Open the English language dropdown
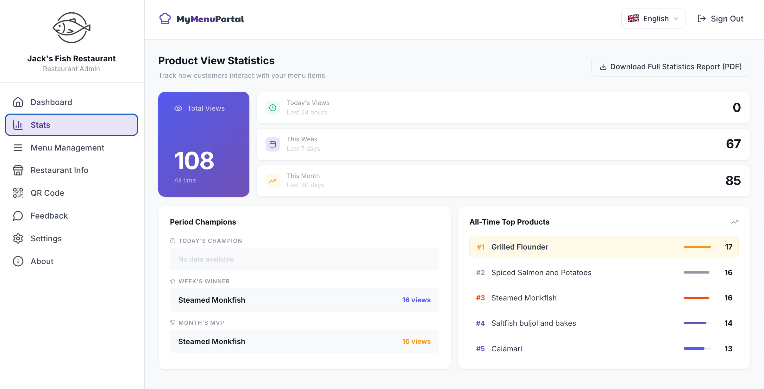 click(654, 19)
